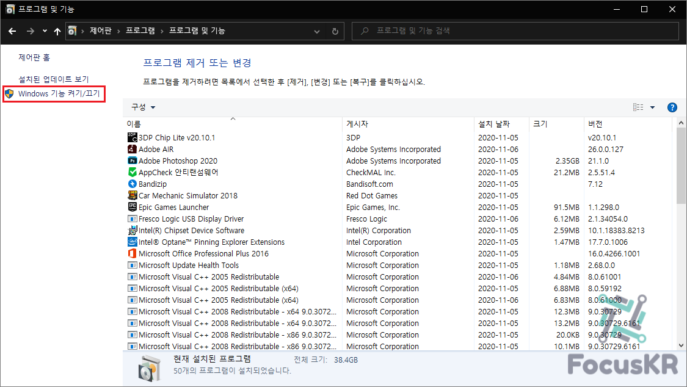Open Windows 기능 켜기/끄기 link

point(59,93)
